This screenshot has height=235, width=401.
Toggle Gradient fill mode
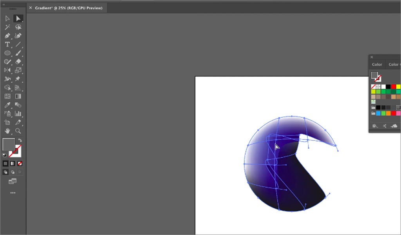[x=12, y=163]
